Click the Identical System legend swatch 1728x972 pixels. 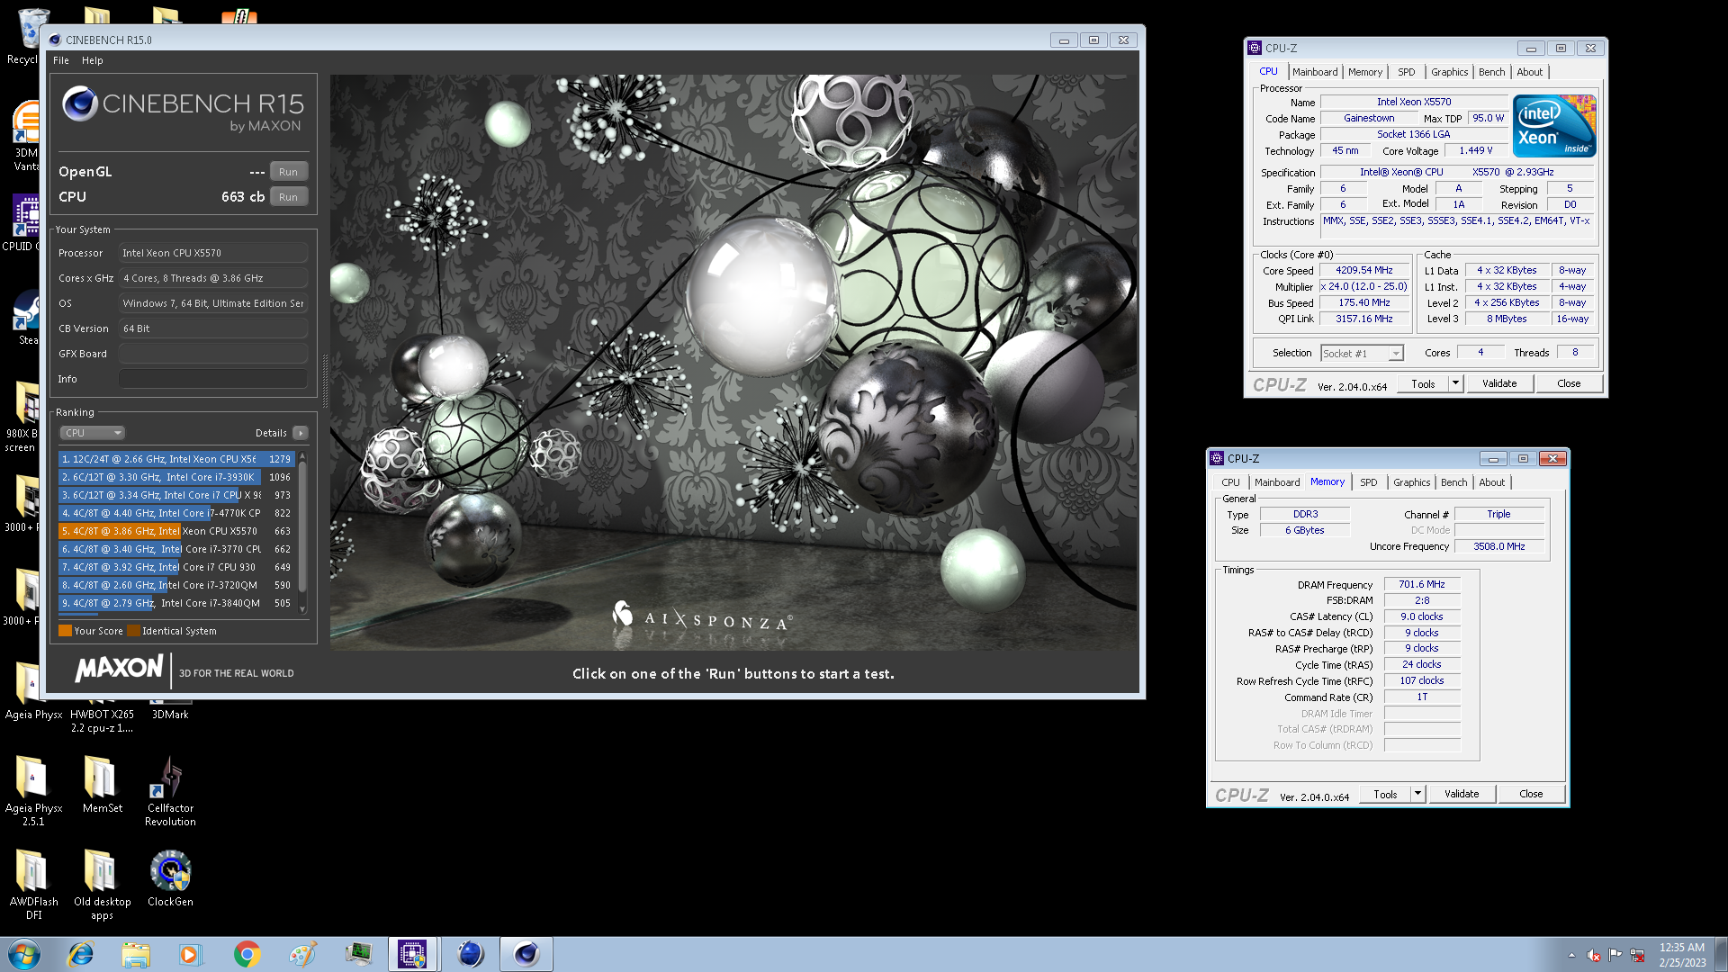click(x=134, y=631)
